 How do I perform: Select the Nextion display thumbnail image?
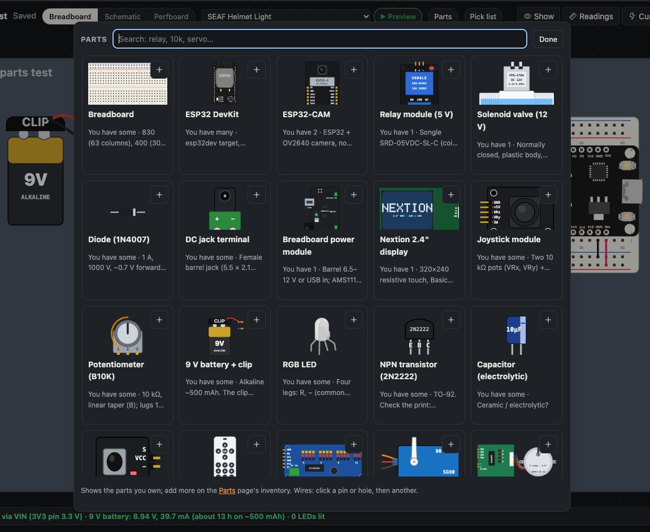point(419,209)
